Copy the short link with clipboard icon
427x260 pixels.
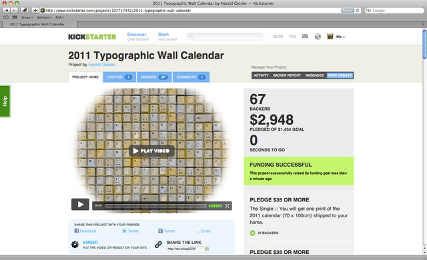click(x=207, y=249)
